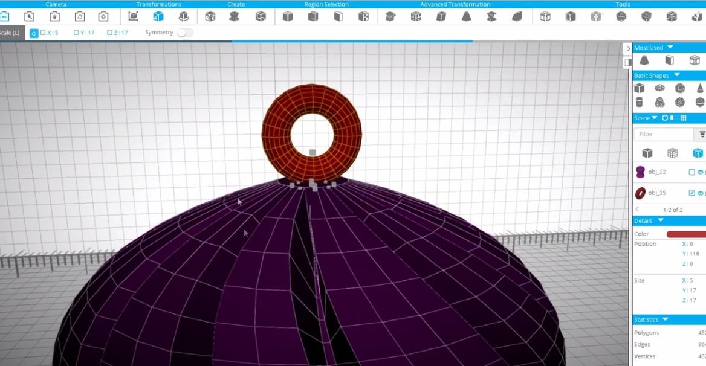
Task: Click the first Advanced Transformation icon
Action: point(390,17)
